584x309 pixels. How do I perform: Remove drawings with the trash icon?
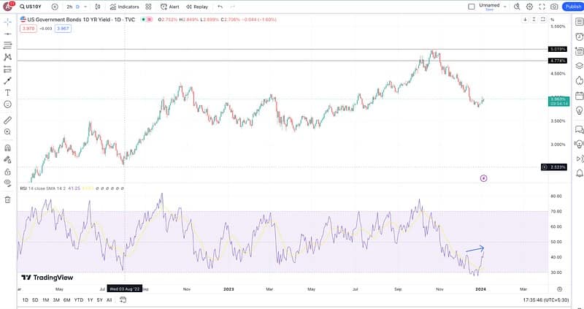(x=7, y=199)
